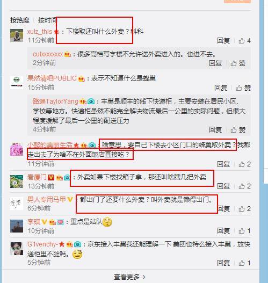Click thumbs-up on 果然清吧PUBLIC's comment

[243, 88]
